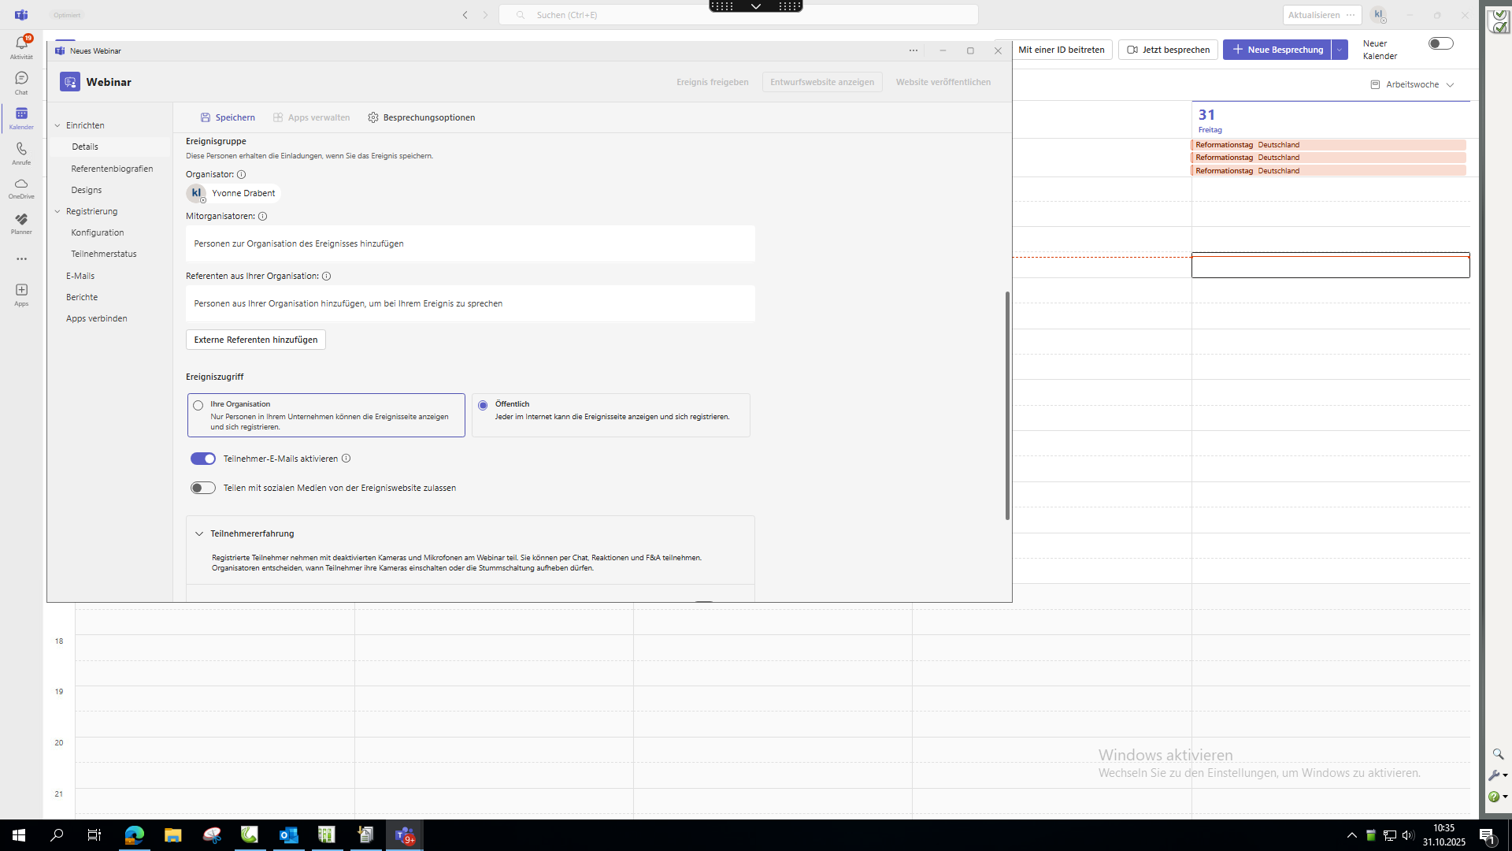Select Ihre Organisation access option
Image resolution: width=1512 pixels, height=851 pixels.
[x=198, y=405]
